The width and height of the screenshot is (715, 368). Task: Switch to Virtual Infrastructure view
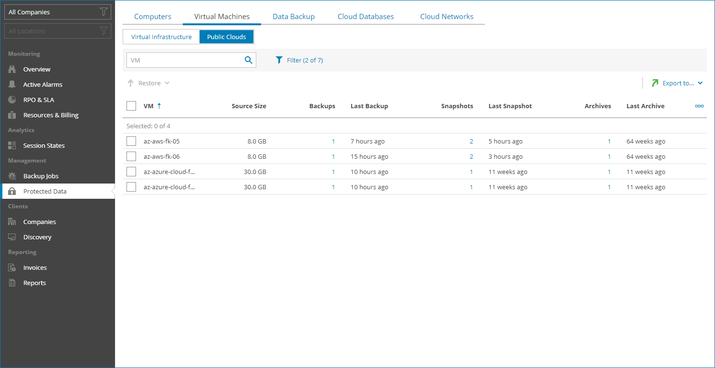click(x=161, y=36)
